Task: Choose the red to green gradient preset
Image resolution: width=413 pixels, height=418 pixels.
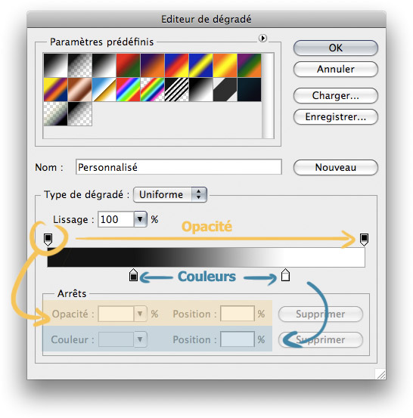Action: tap(128, 65)
